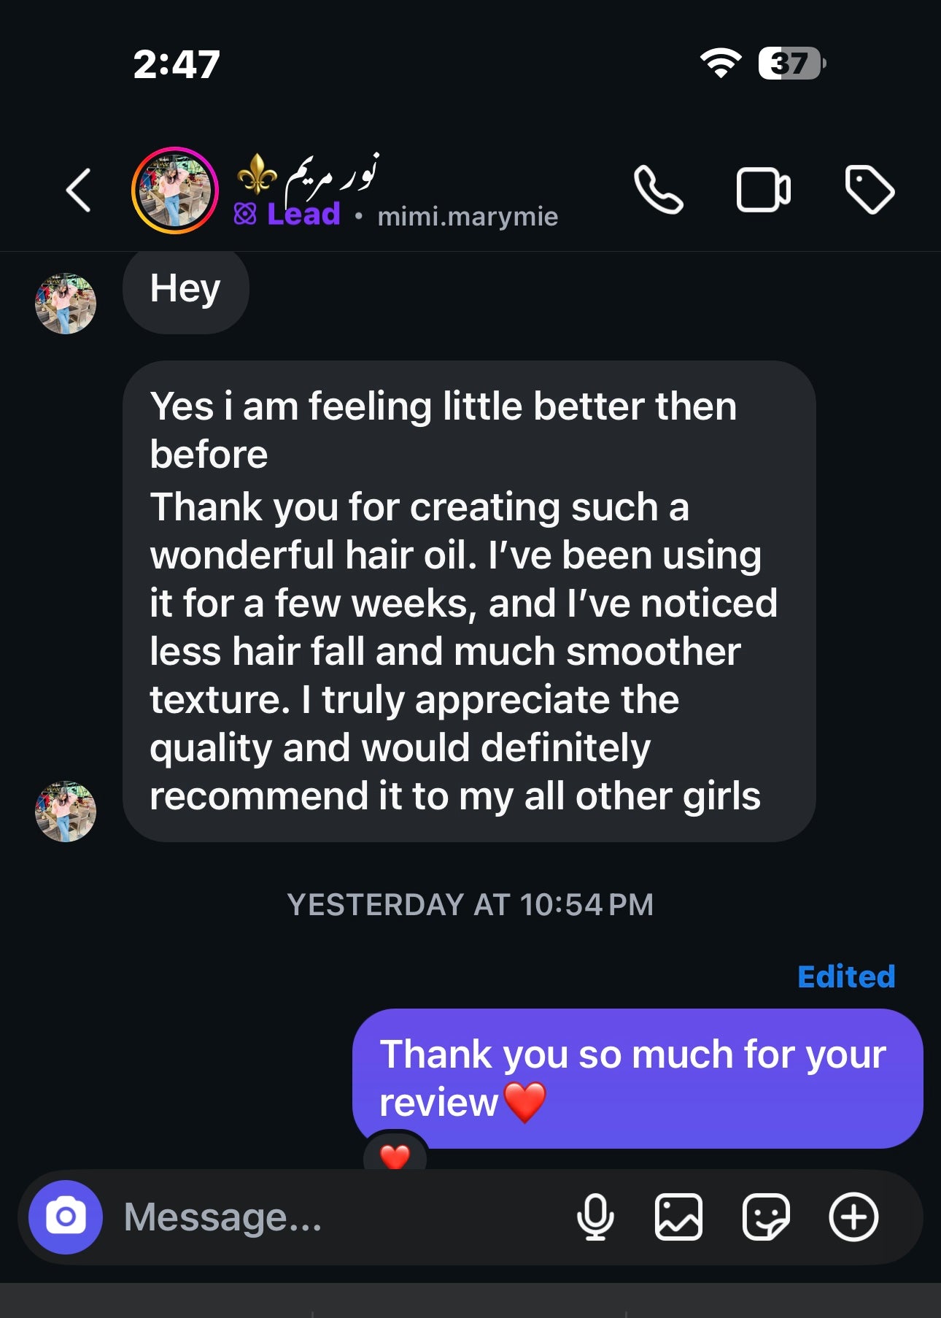Tap the plus icon for more options
941x1318 pixels.
click(853, 1217)
